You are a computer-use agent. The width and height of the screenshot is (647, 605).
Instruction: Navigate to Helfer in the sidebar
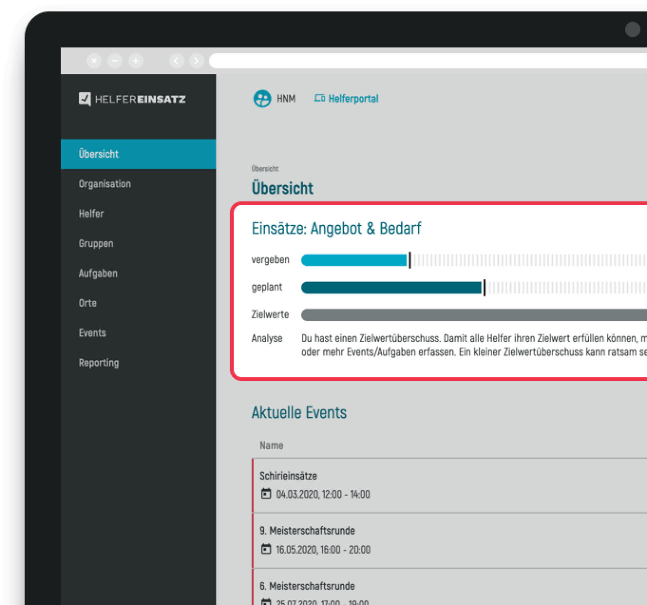click(x=91, y=214)
